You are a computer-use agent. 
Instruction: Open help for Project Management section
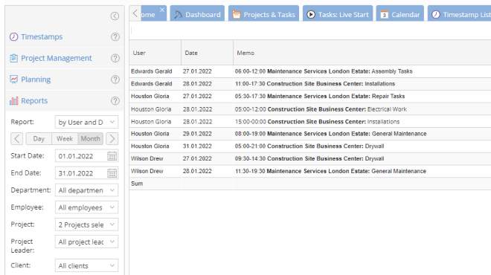coord(115,58)
